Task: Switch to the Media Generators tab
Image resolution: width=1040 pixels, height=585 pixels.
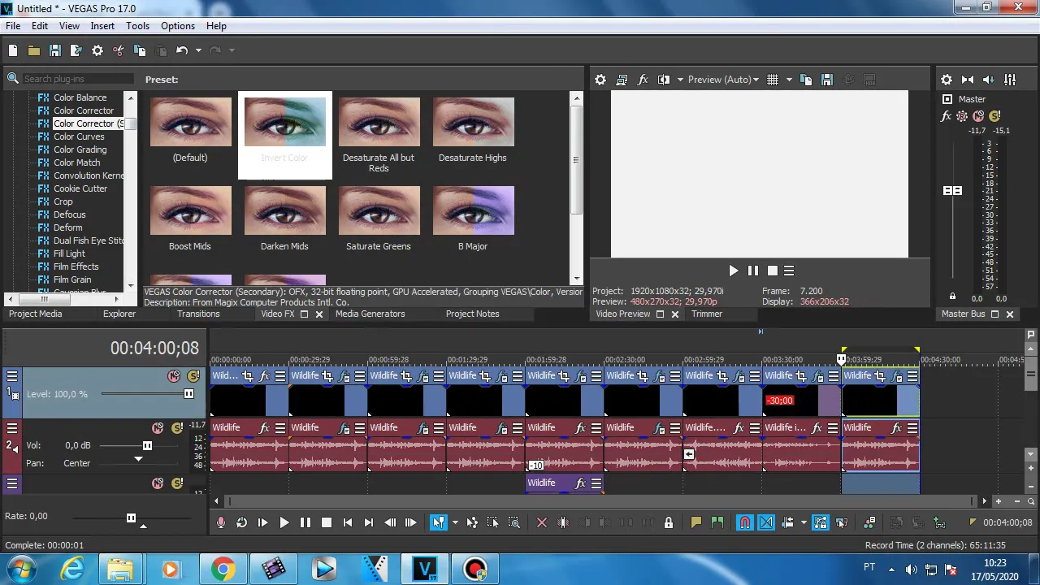Action: click(370, 314)
